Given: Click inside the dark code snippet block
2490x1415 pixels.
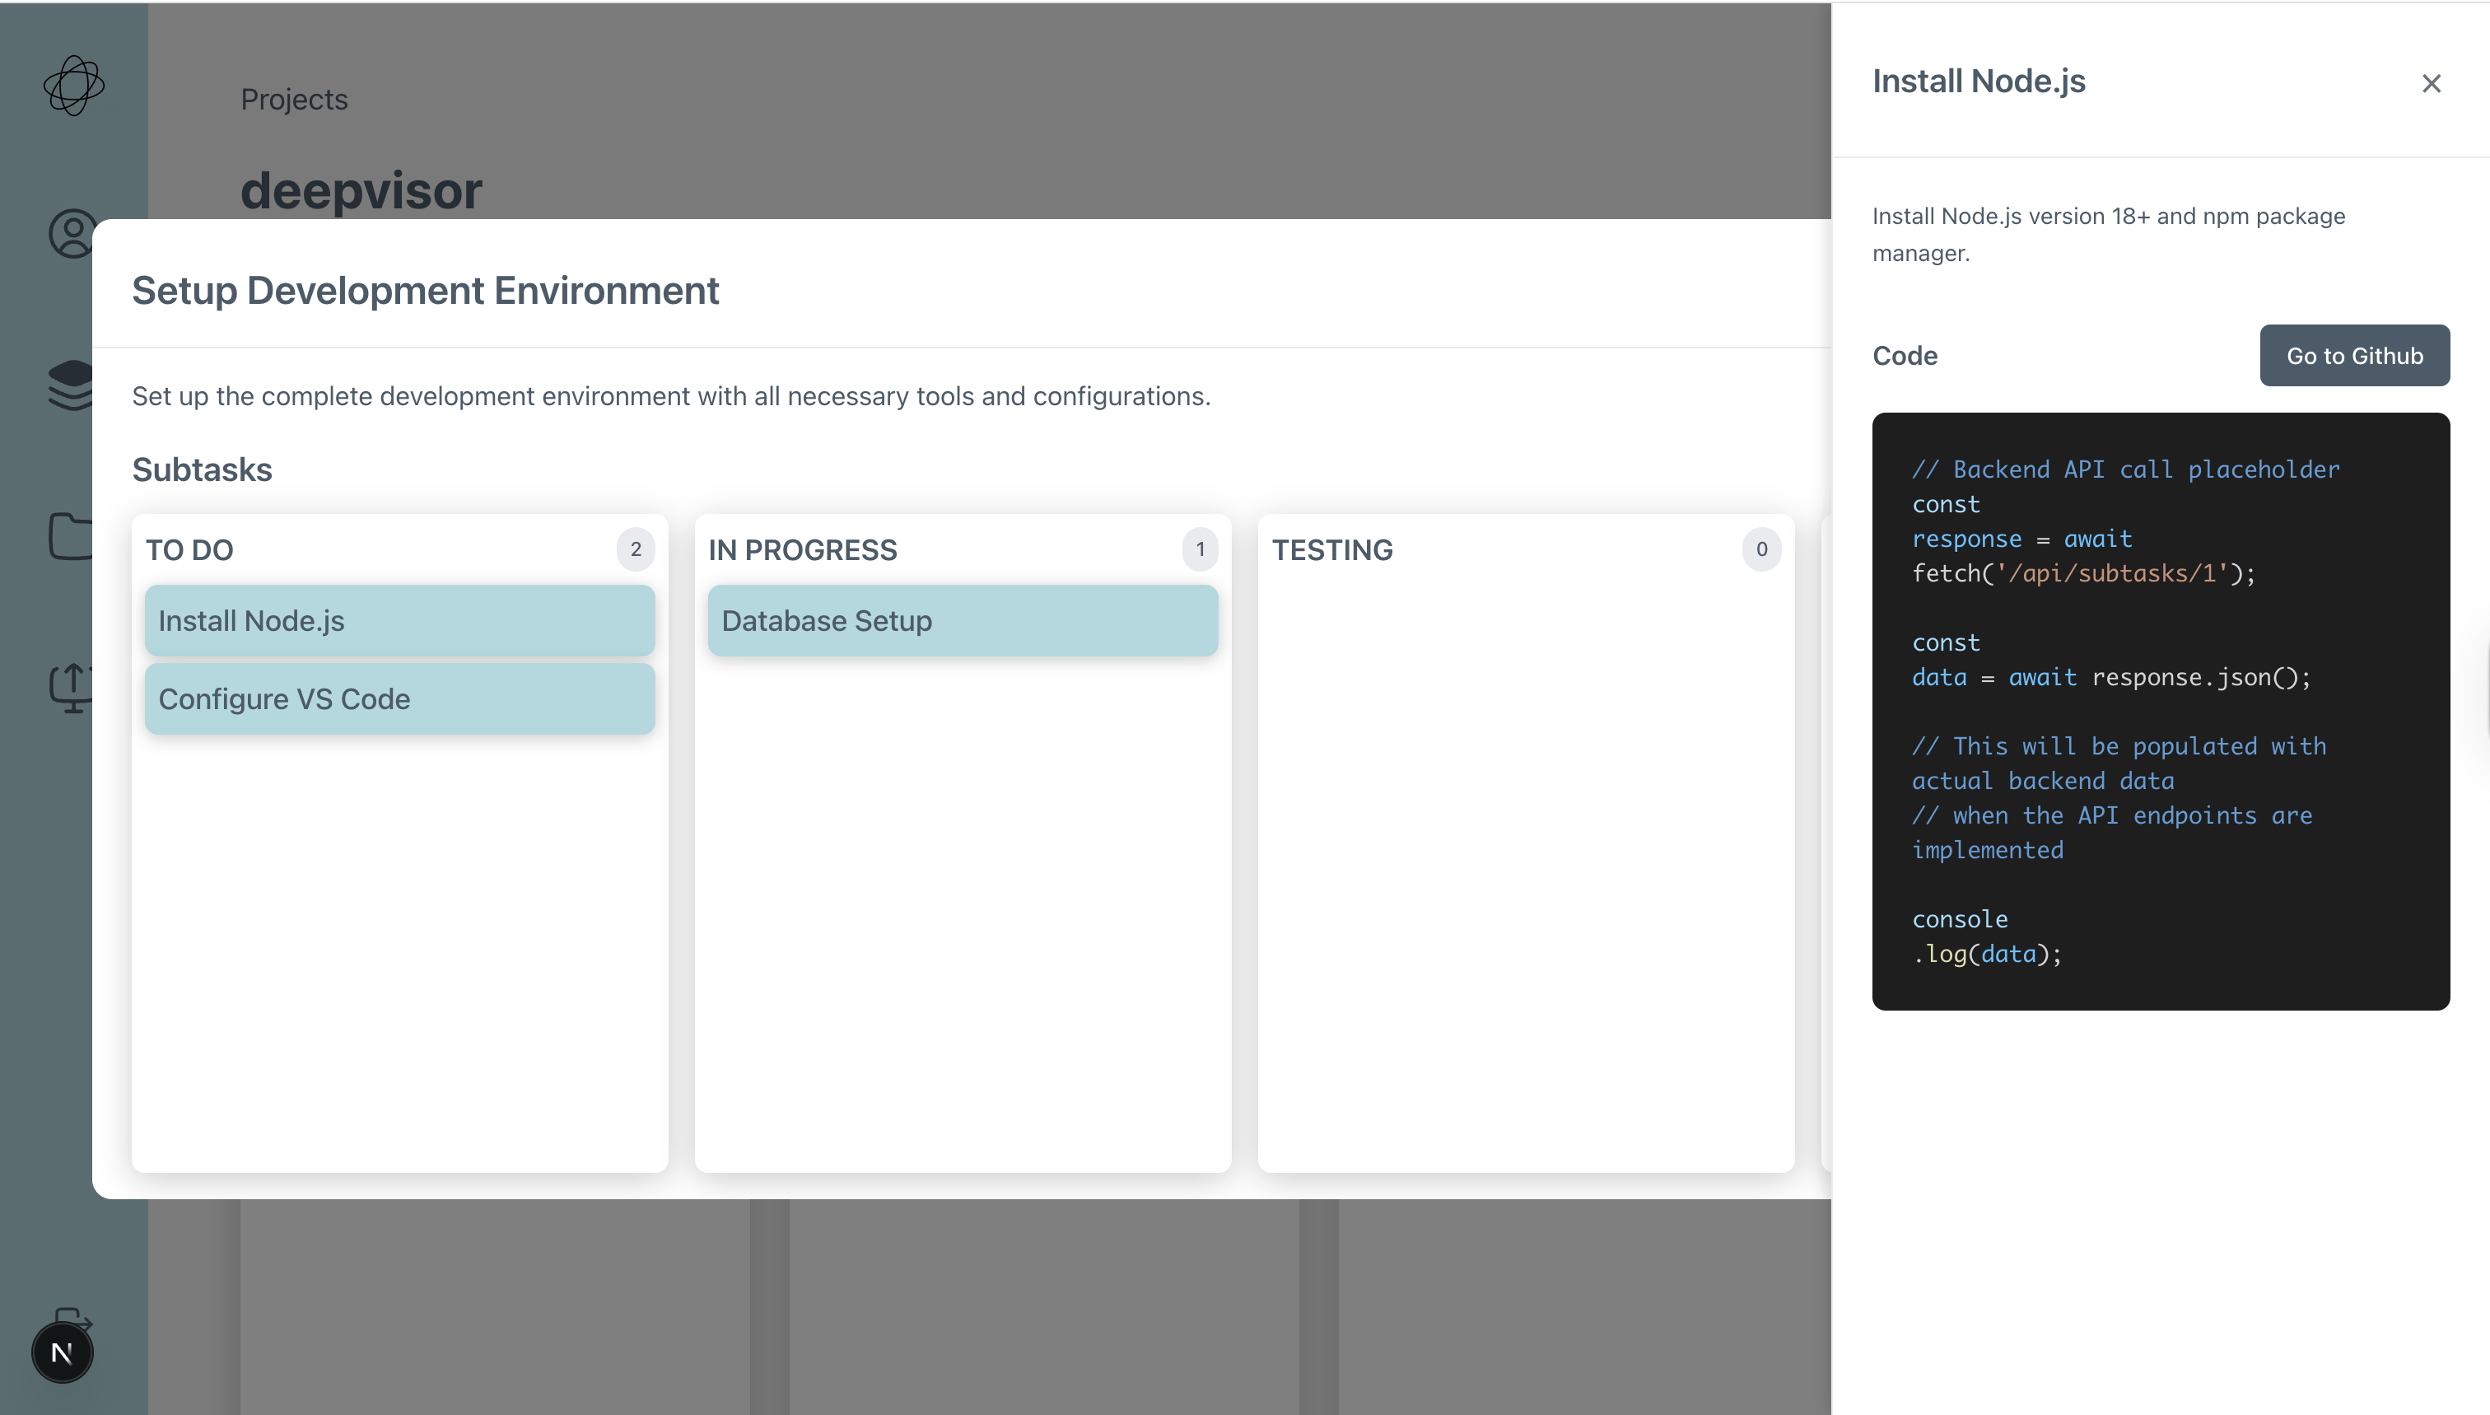Looking at the screenshot, I should pos(2160,711).
